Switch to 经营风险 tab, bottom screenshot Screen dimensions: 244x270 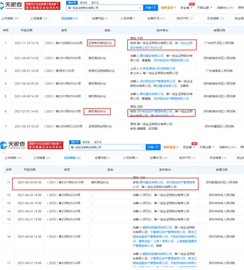tap(102, 158)
